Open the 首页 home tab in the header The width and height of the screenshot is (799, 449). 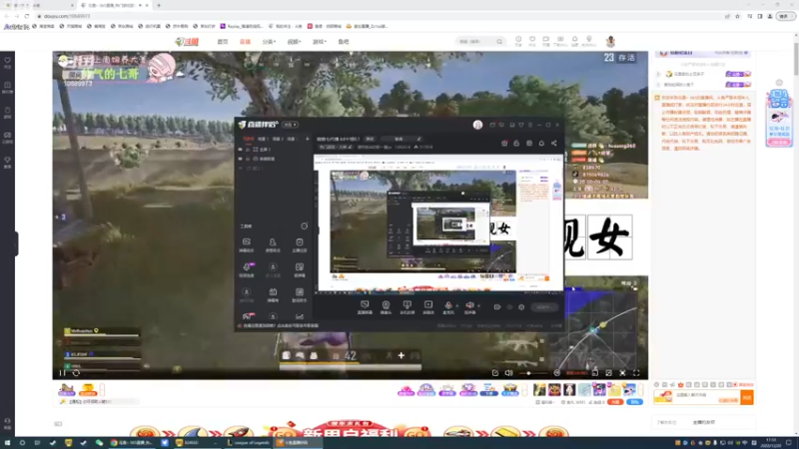223,42
